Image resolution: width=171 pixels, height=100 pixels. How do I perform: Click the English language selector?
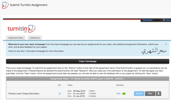(x=156, y=20)
